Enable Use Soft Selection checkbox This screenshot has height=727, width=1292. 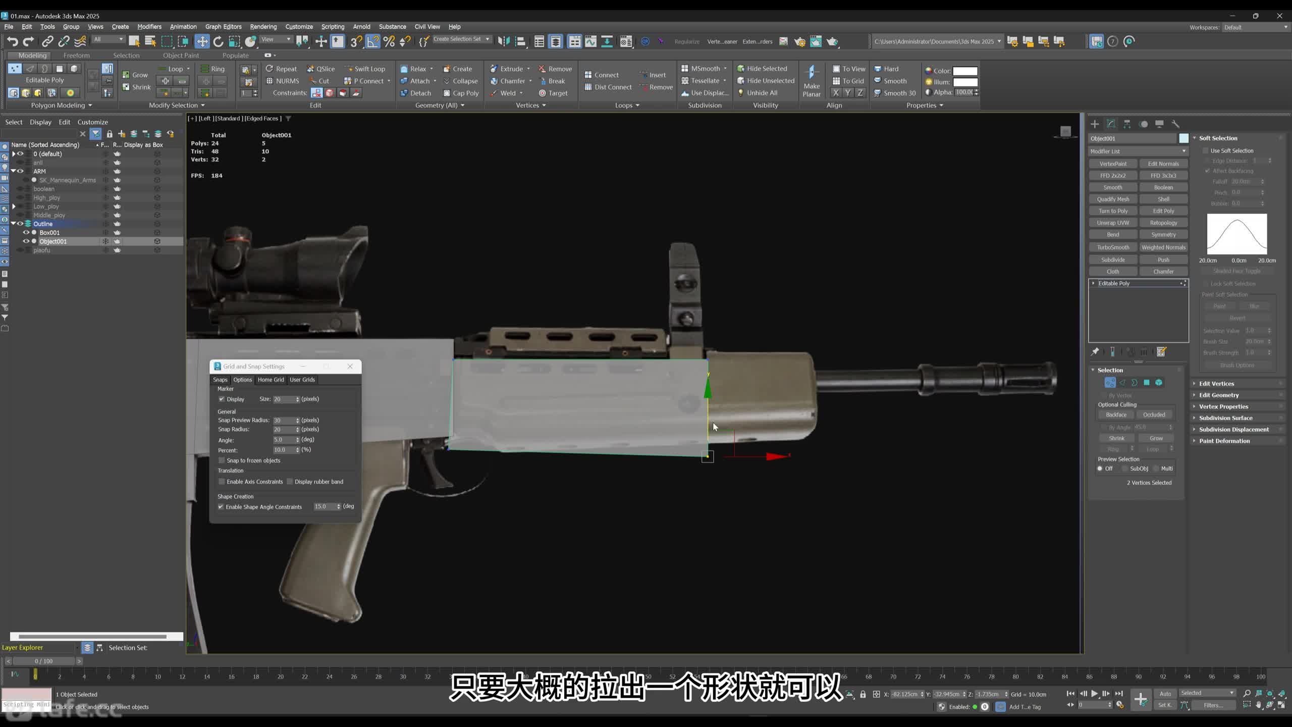coord(1205,150)
